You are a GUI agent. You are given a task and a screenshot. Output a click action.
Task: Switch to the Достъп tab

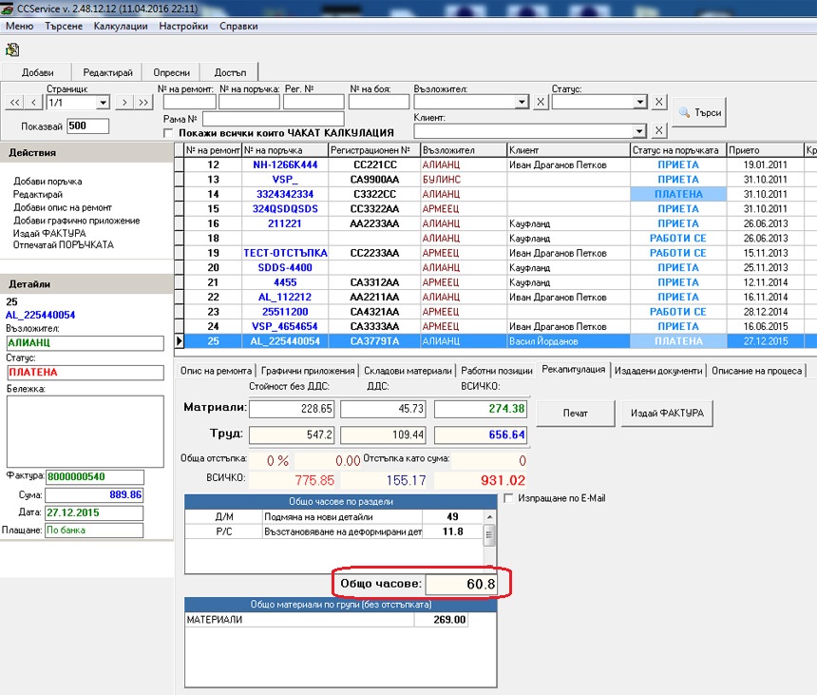(230, 72)
